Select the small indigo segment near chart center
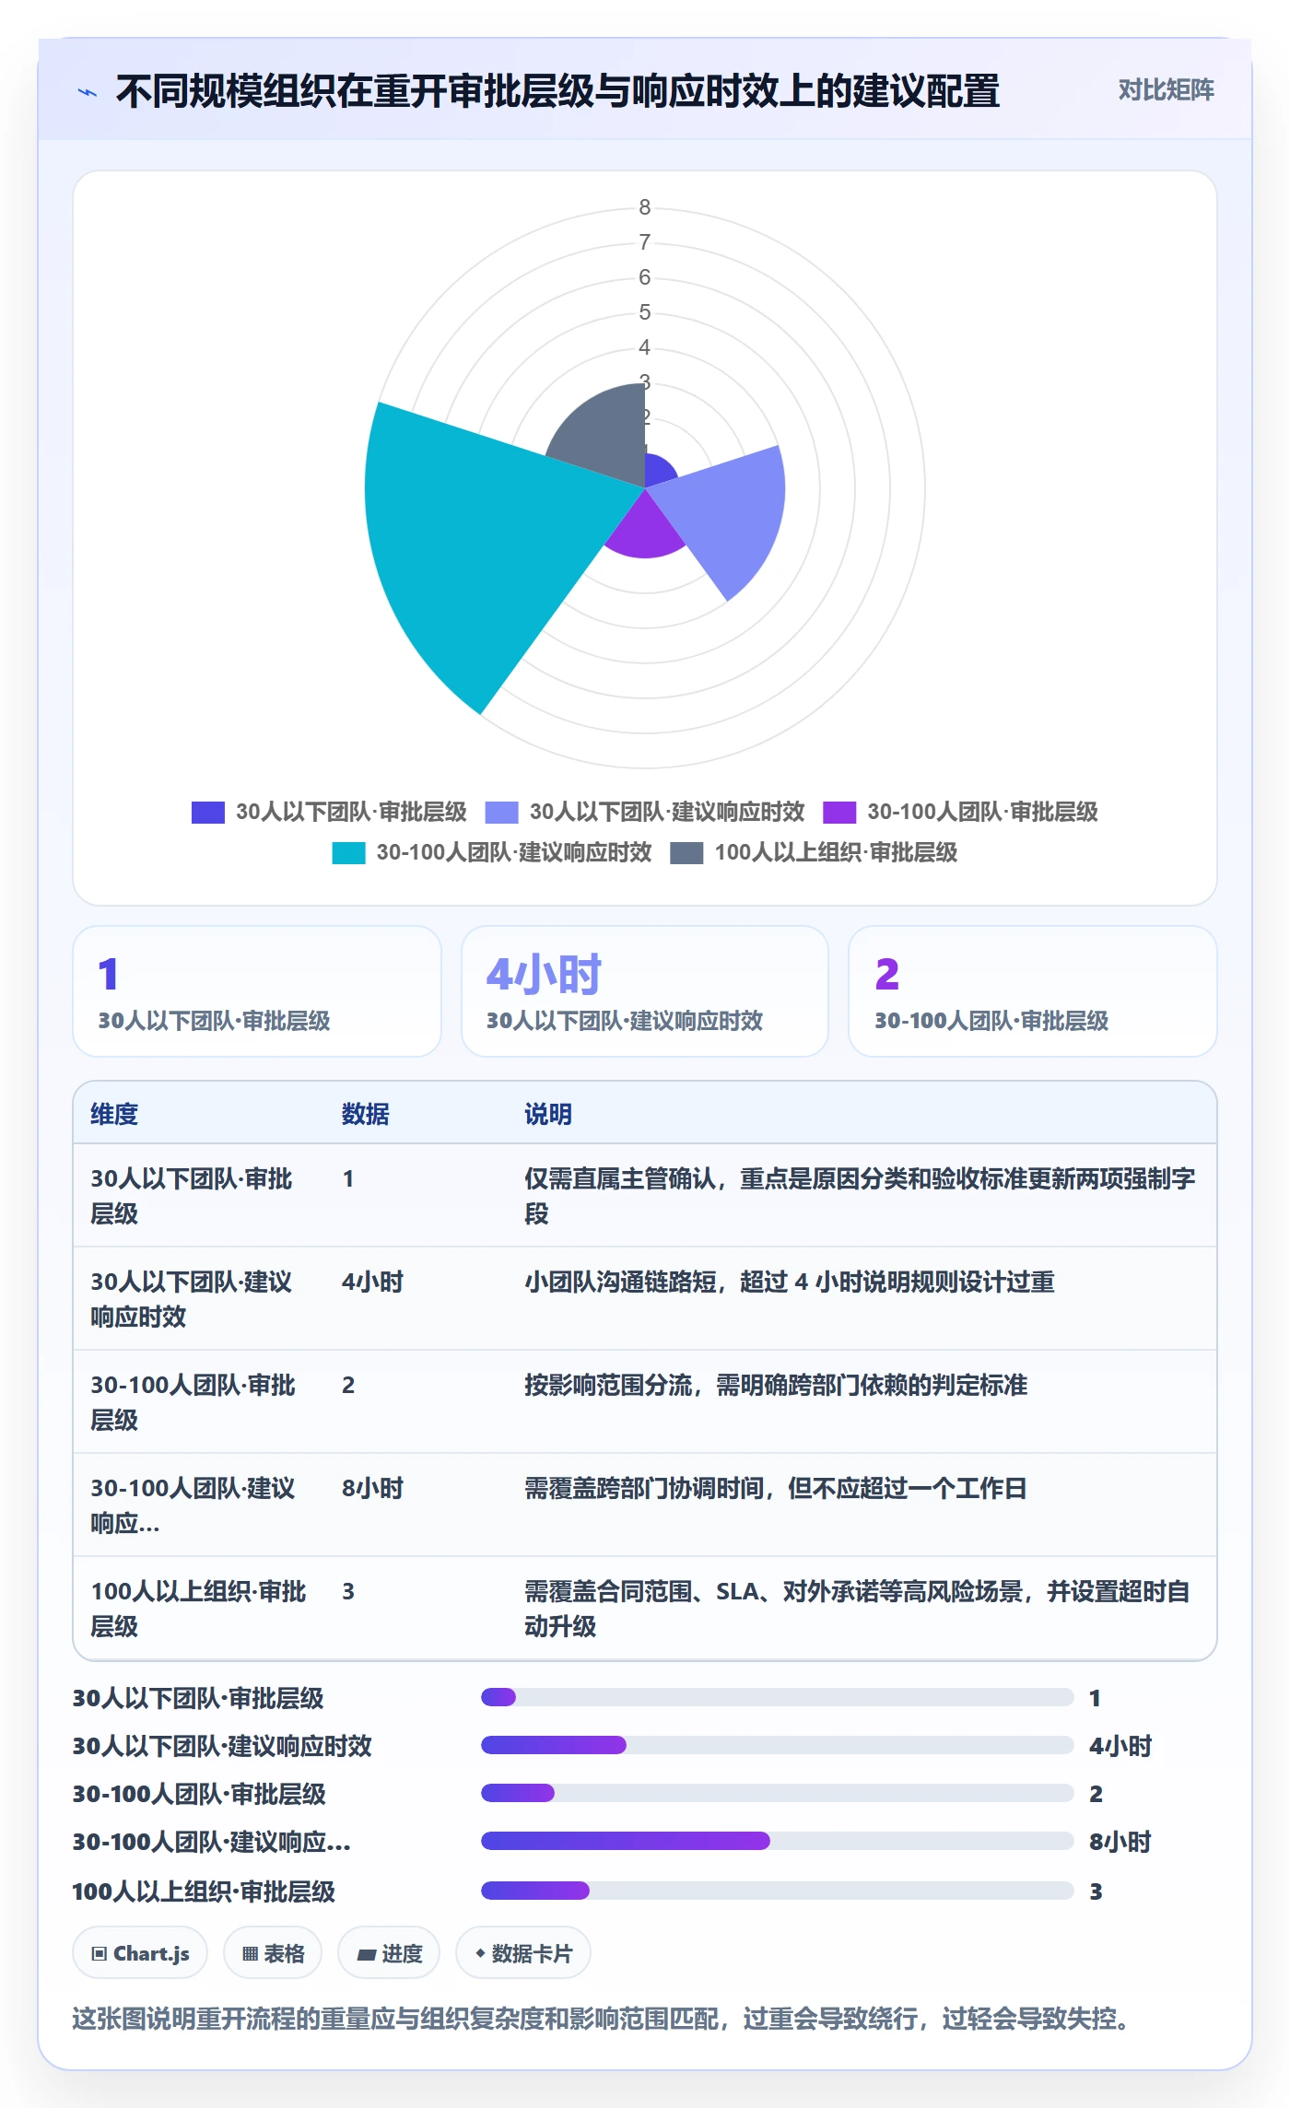 click(660, 471)
